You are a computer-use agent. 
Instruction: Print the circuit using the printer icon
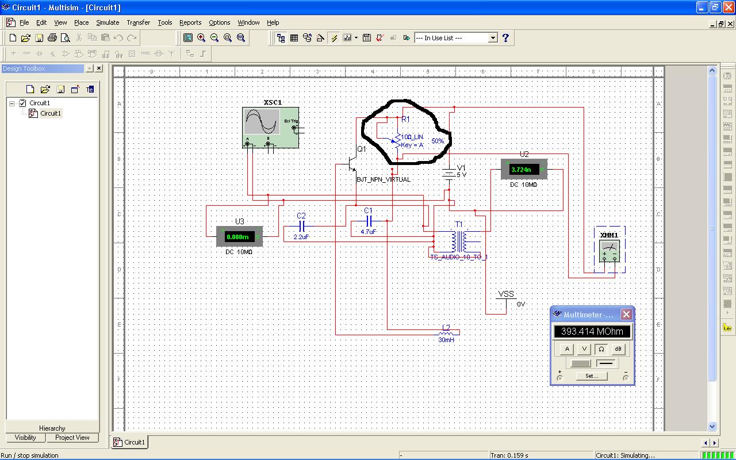52,38
